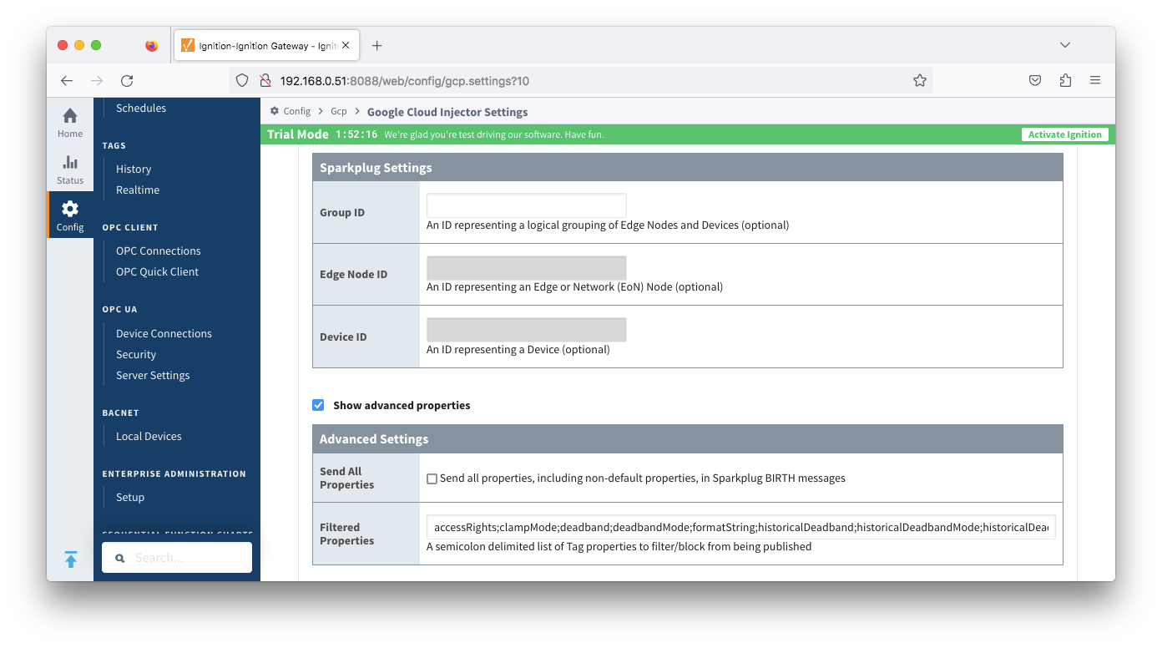Expand the list all tabs chevron
The width and height of the screenshot is (1162, 648).
click(x=1064, y=45)
